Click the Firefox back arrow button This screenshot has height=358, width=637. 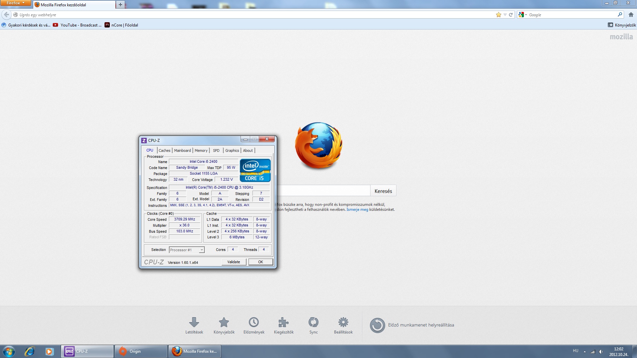point(6,15)
